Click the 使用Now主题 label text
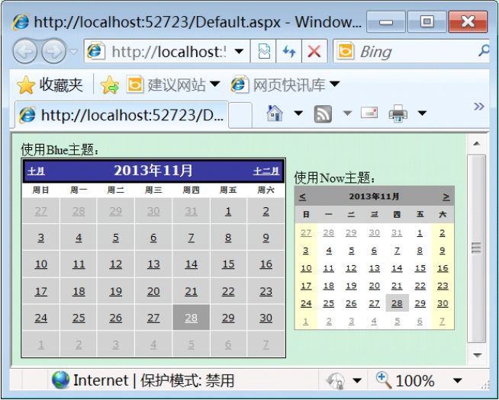This screenshot has height=400, width=499. coord(334,178)
